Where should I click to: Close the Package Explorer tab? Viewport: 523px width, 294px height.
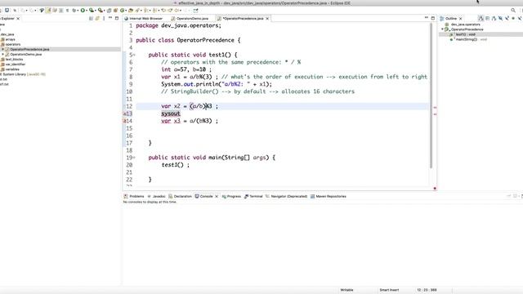18,18
